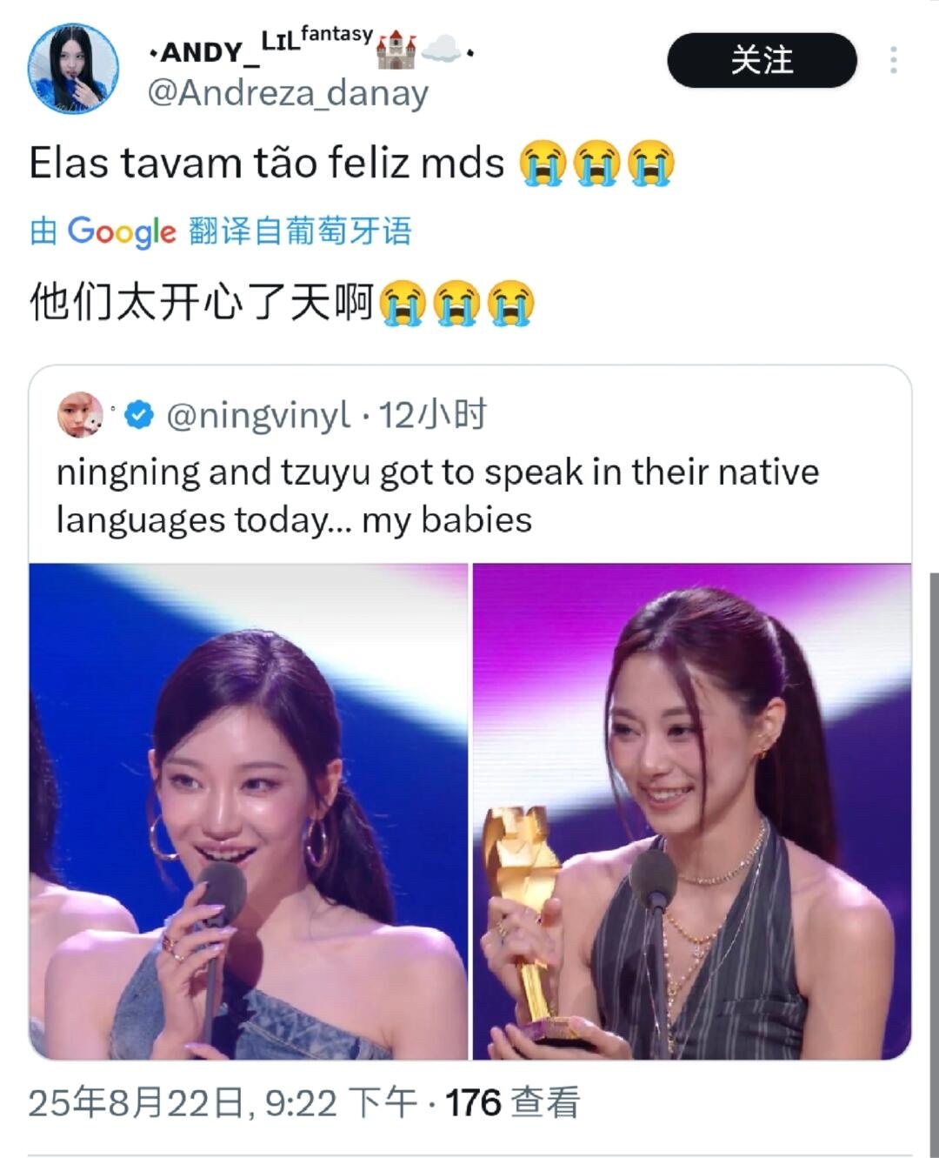Open the three-dot more options menu

[x=893, y=60]
